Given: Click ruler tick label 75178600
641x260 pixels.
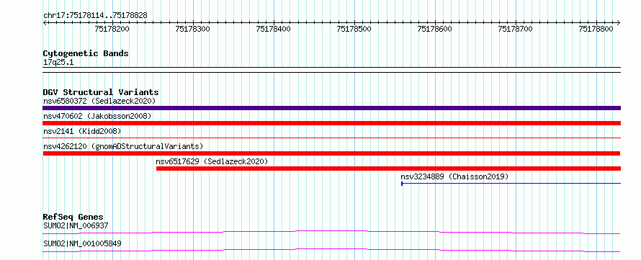Looking at the screenshot, I should (x=434, y=29).
